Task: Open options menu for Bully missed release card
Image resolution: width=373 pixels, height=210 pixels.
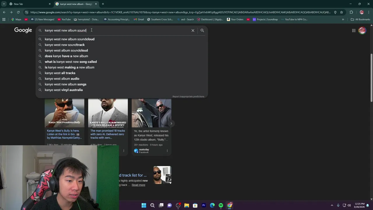Action: click(124, 151)
